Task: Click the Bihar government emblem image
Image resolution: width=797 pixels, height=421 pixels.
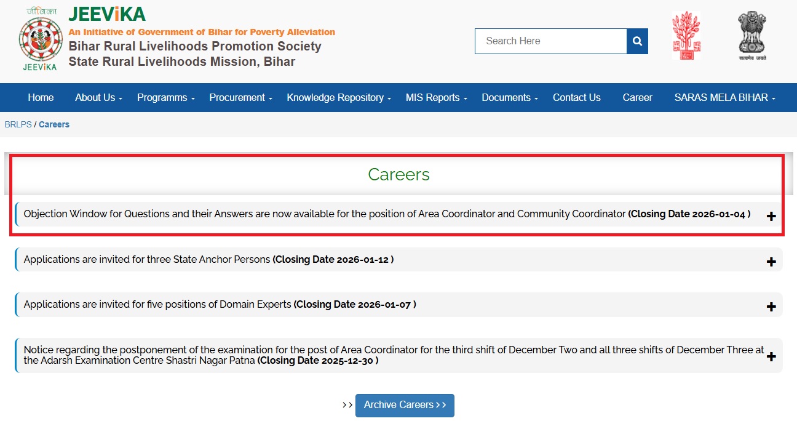Action: click(686, 35)
